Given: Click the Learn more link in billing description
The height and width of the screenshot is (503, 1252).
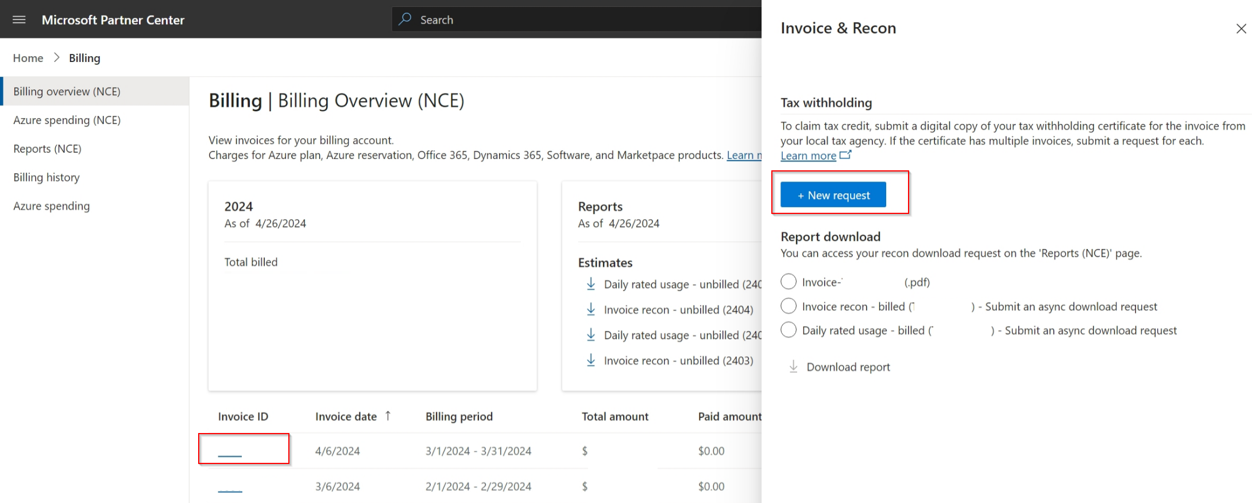Looking at the screenshot, I should (744, 155).
